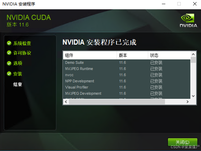Screen dimensions: 201x151
Task: Click the 已安装 status of NVJPEG Runtime
Action: pyautogui.click(x=156, y=69)
